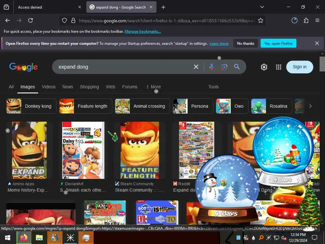
Task: Go back to the previous page
Action: coord(8,20)
